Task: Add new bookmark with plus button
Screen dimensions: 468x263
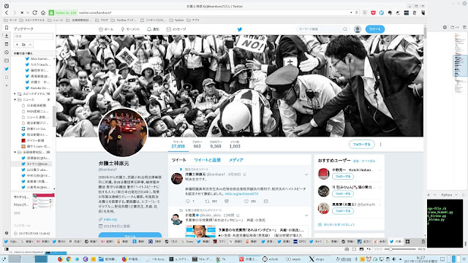Action: [17, 45]
